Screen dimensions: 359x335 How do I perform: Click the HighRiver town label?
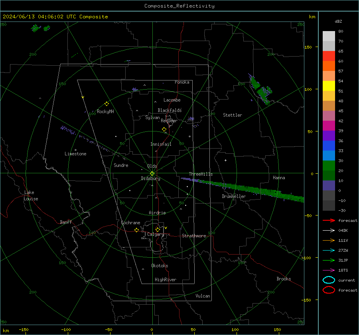click(166, 280)
